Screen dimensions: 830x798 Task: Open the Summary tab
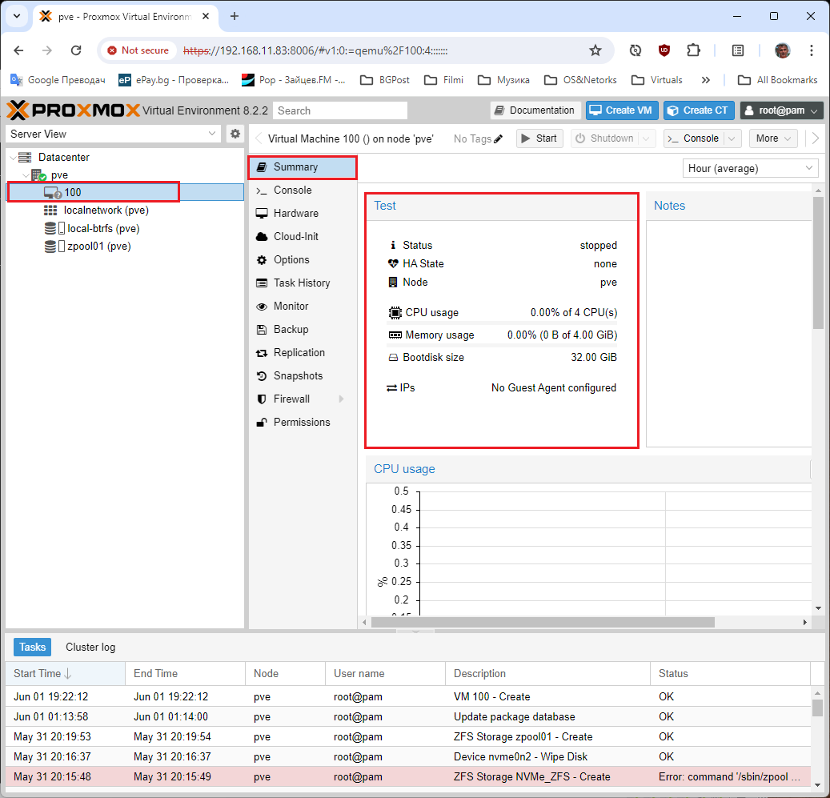point(303,166)
